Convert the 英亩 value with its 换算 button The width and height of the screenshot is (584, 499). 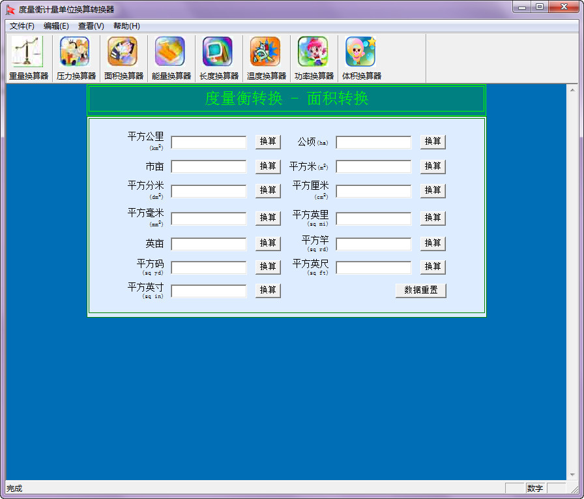click(268, 243)
